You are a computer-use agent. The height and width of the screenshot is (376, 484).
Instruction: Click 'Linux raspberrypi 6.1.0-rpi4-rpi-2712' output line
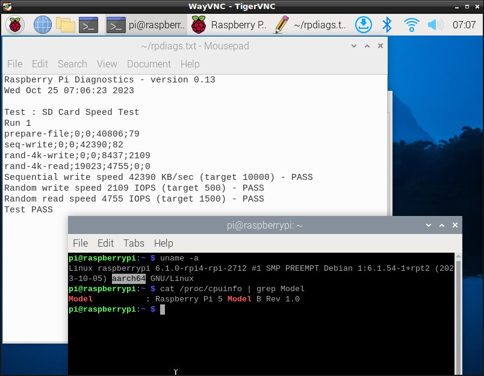click(261, 268)
